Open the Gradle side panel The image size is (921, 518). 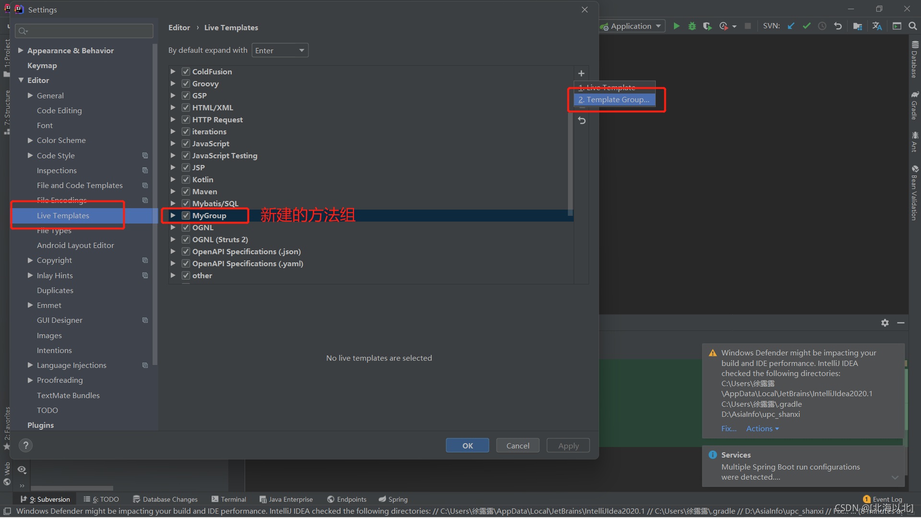915,106
